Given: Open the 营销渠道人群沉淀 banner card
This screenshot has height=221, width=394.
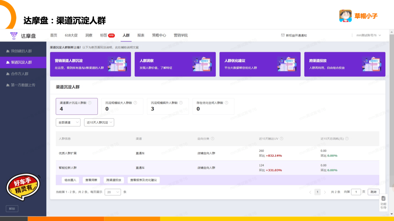Looking at the screenshot, I should [90, 64].
